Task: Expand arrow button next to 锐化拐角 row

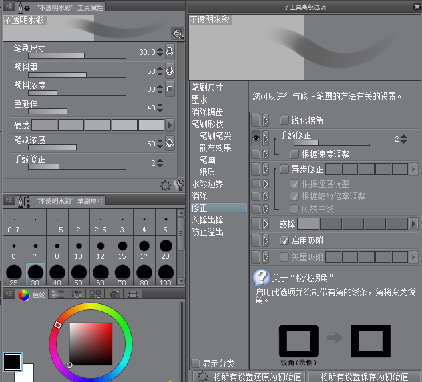Action: (266, 120)
